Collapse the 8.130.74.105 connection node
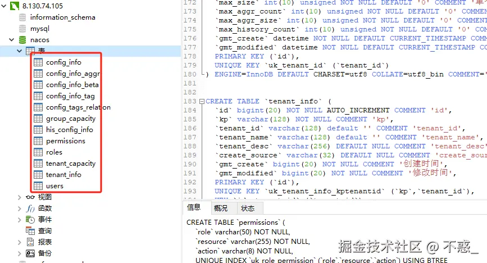487x263 pixels. 4,6
